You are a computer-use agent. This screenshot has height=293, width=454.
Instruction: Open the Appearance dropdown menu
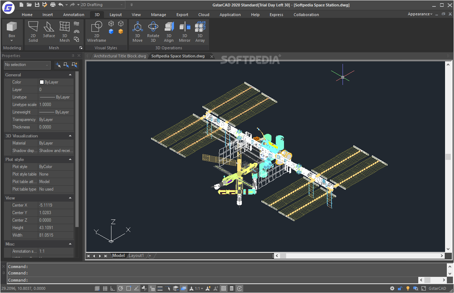pos(420,14)
